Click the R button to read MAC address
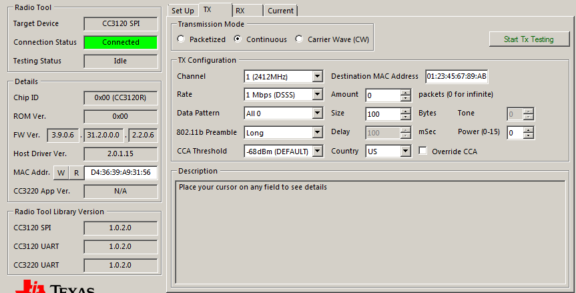The height and width of the screenshot is (293, 576). (76, 173)
